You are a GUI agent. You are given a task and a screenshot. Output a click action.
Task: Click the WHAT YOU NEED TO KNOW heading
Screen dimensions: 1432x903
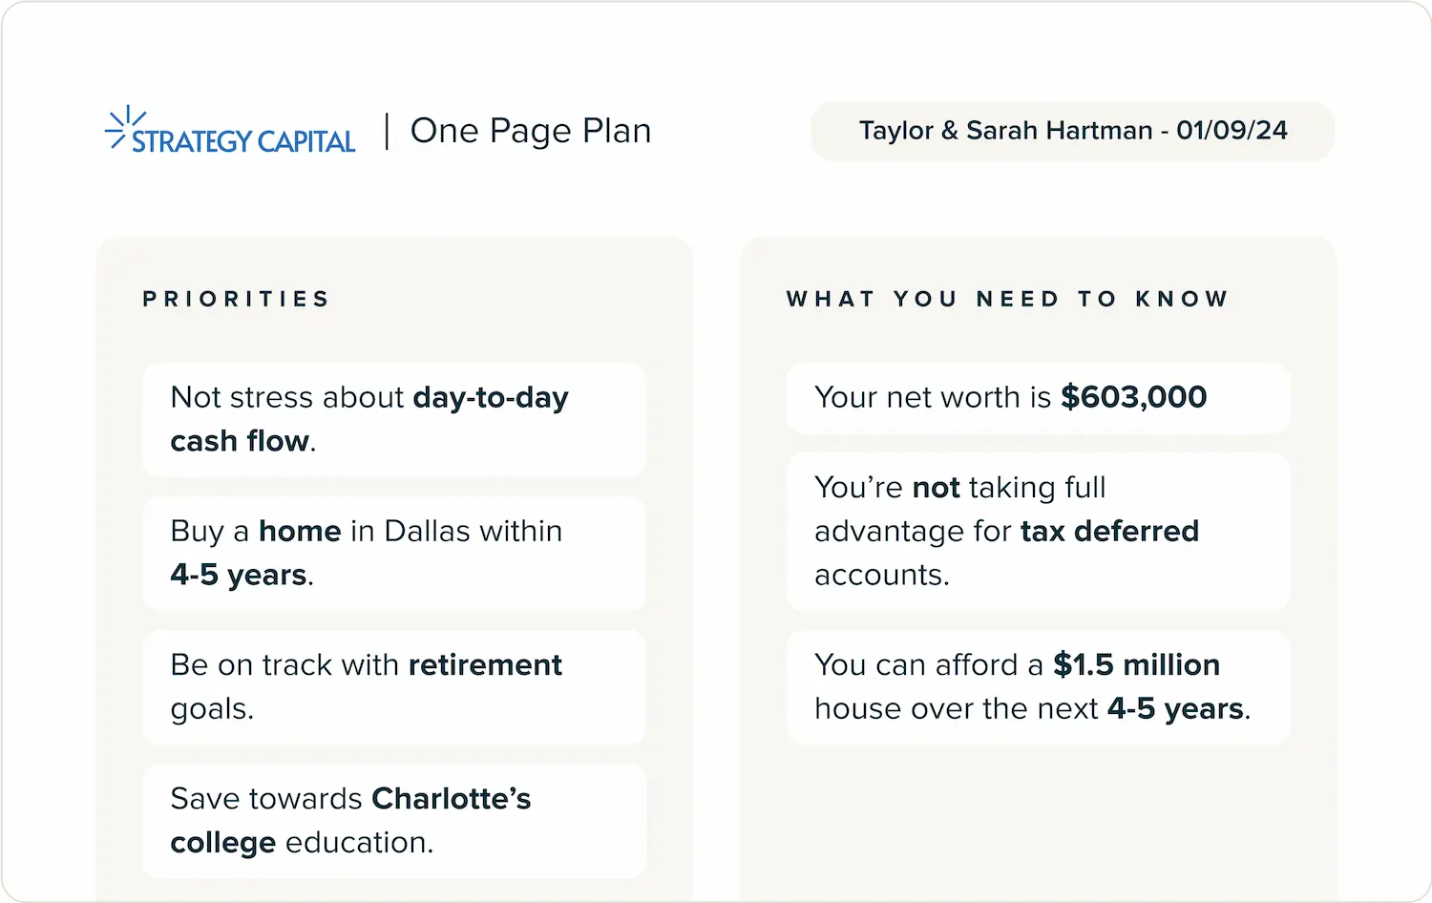click(1007, 299)
